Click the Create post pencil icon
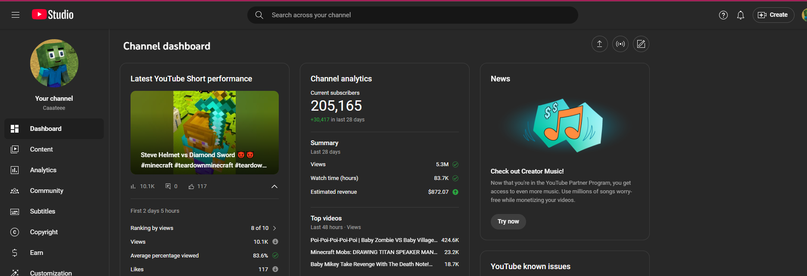This screenshot has height=276, width=807. click(x=641, y=44)
